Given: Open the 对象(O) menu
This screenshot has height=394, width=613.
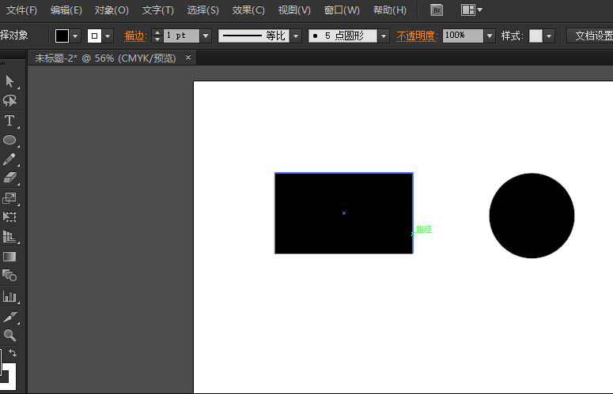Looking at the screenshot, I should pyautogui.click(x=112, y=10).
